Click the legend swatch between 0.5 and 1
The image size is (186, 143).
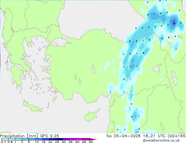(x=12, y=139)
